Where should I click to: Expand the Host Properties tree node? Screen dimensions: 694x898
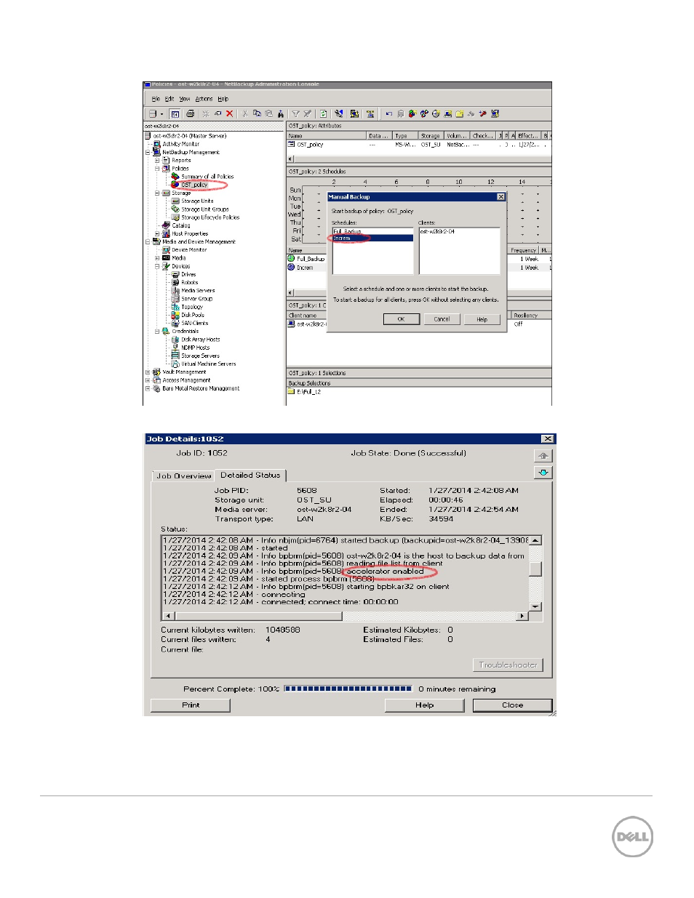tap(157, 234)
